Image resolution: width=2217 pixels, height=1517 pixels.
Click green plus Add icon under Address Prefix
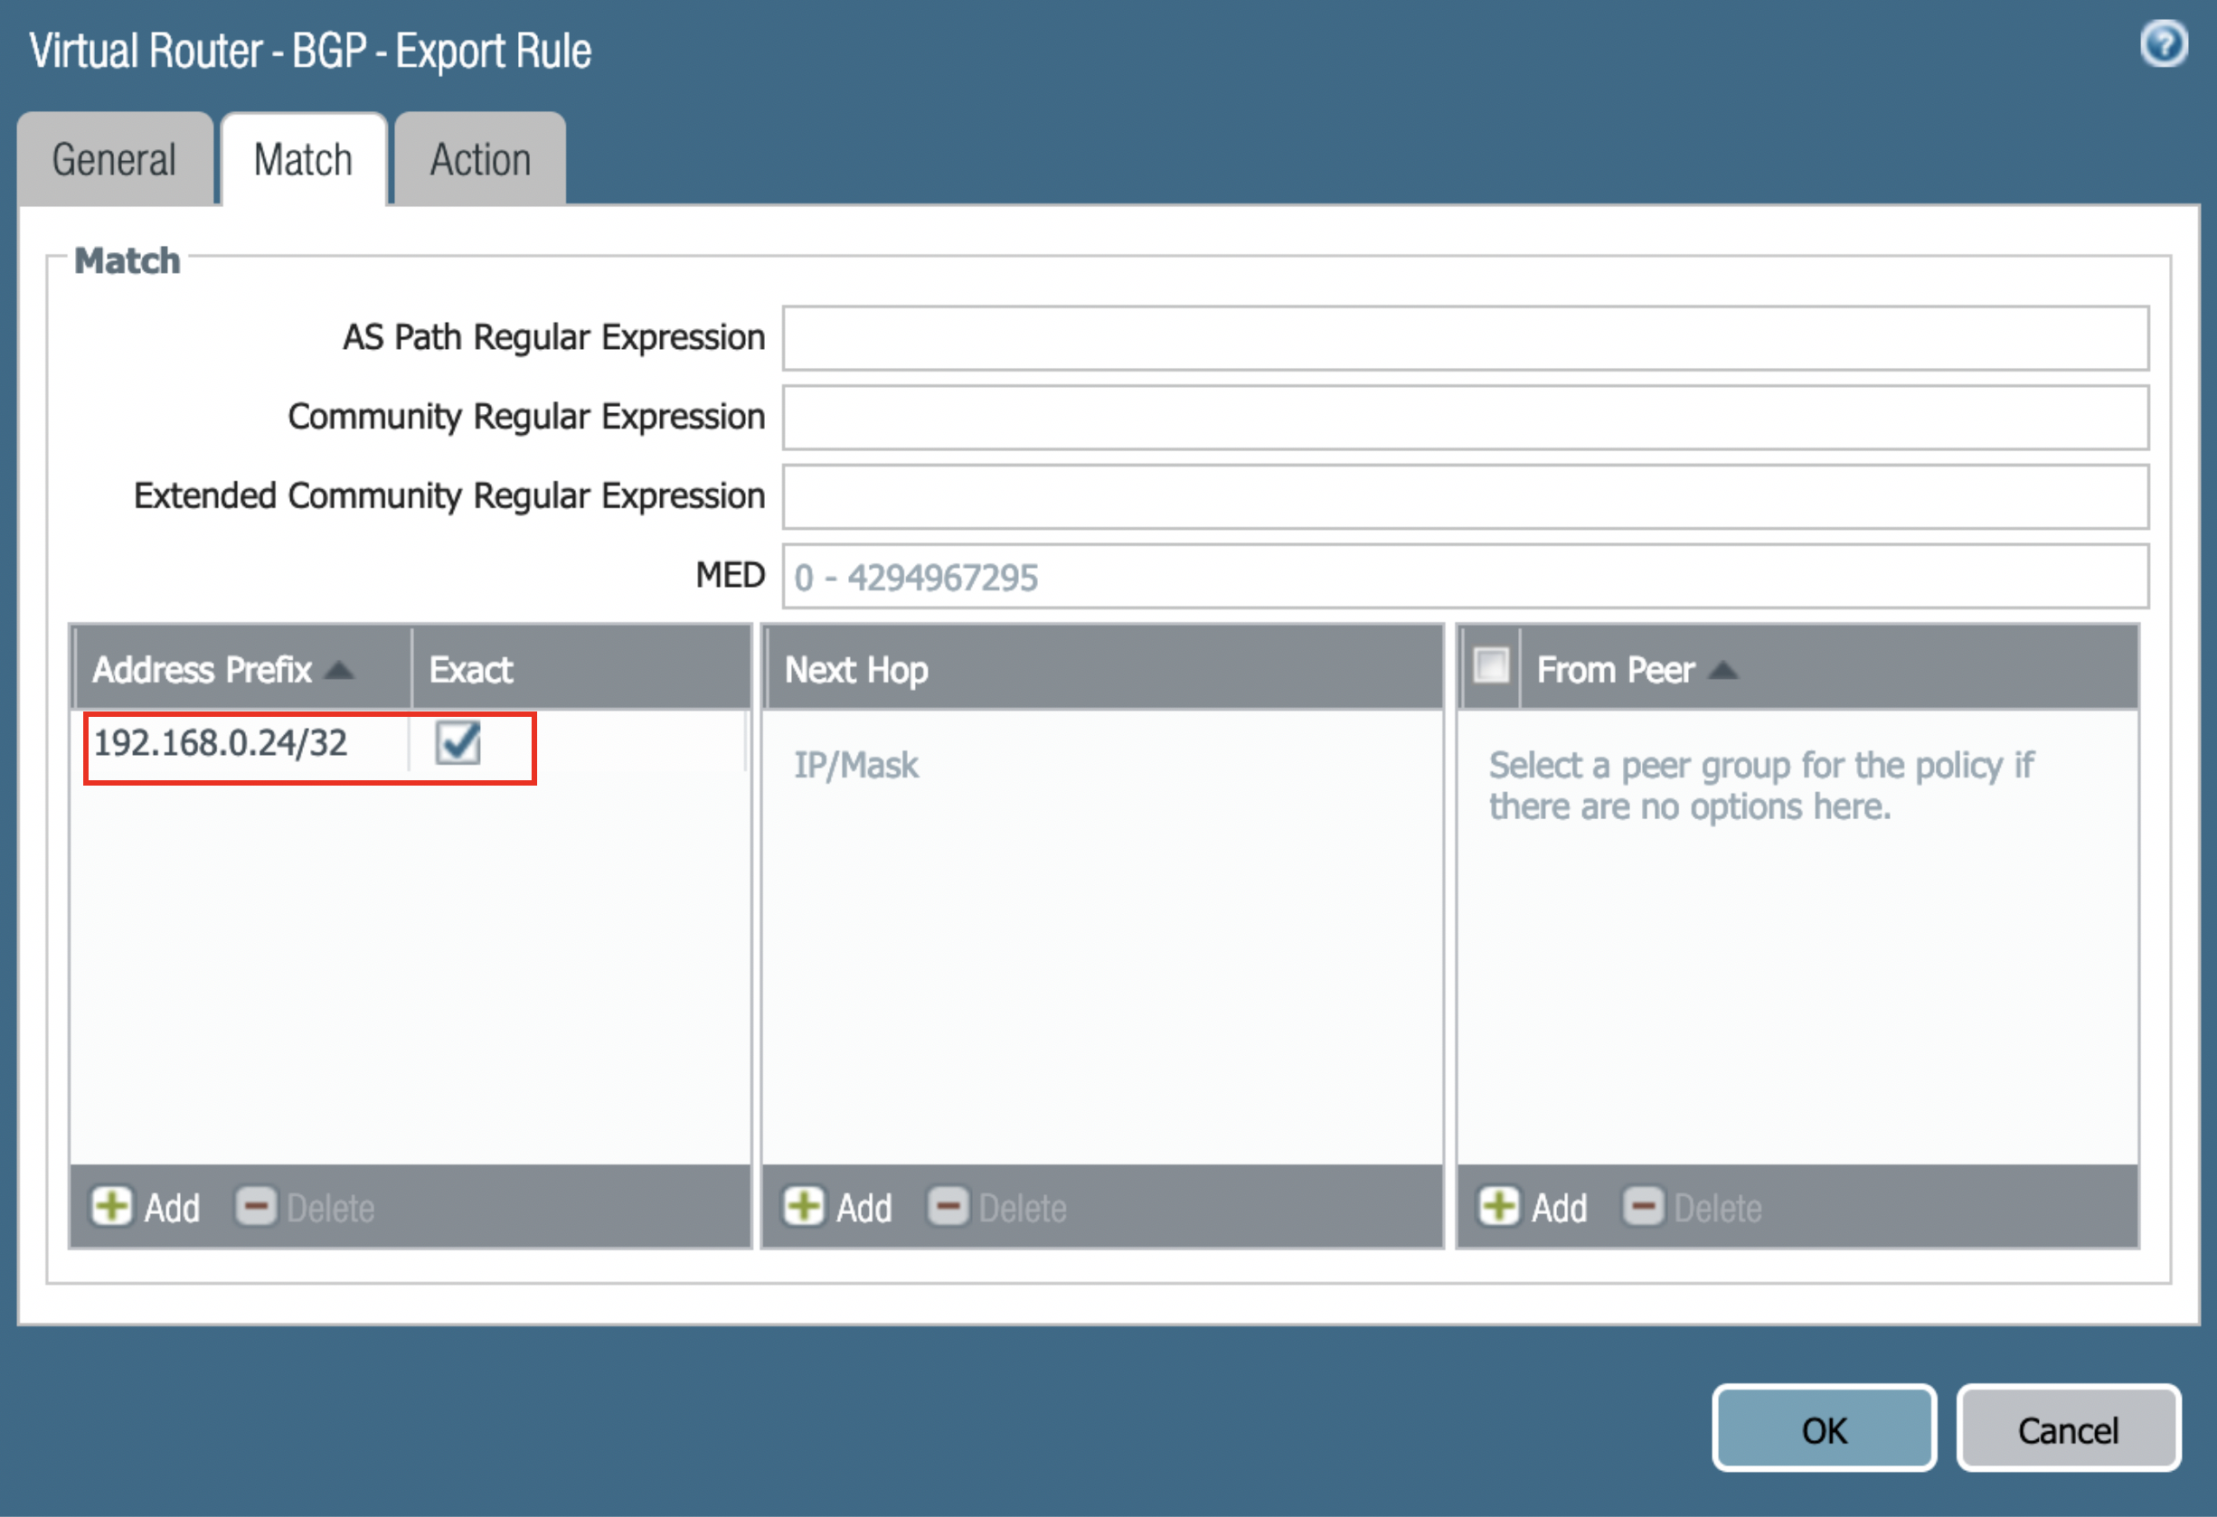tap(111, 1207)
